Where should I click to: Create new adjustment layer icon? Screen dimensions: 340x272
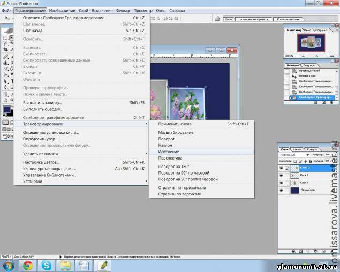(x=316, y=251)
